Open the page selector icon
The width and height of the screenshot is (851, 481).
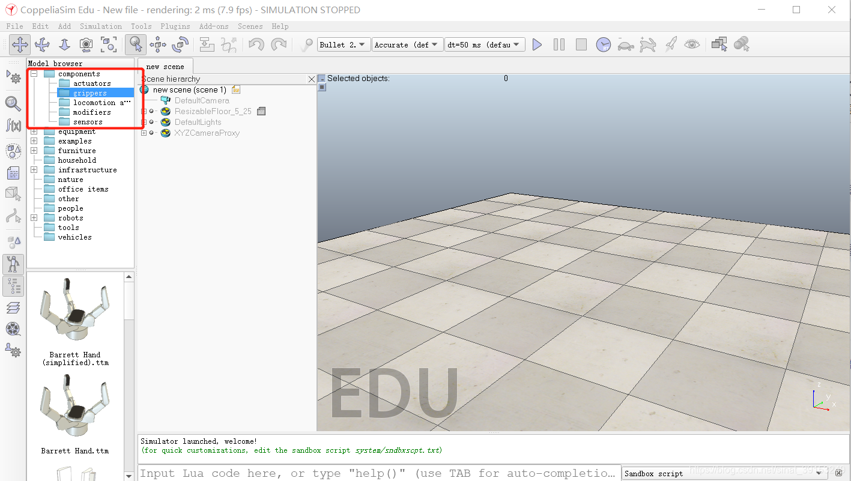click(x=719, y=44)
